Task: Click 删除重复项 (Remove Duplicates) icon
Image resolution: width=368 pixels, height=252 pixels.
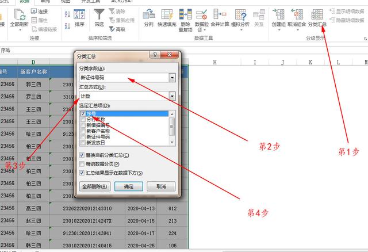Action: (x=185, y=14)
